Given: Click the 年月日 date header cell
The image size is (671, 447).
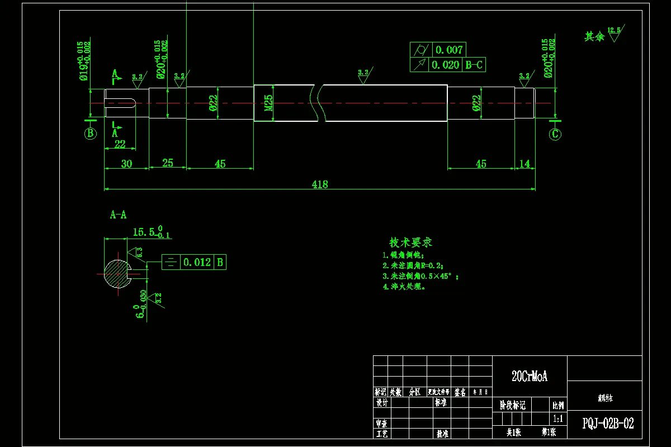Looking at the screenshot, I should click(x=480, y=392).
